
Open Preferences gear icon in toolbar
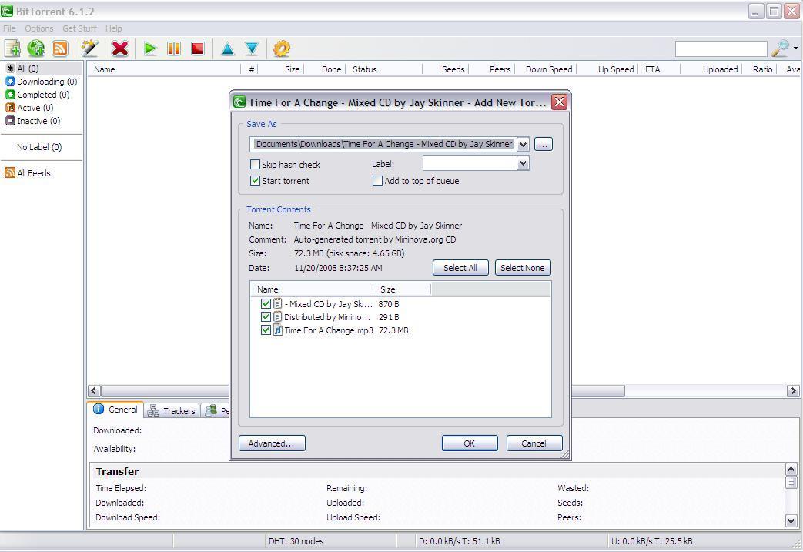[282, 49]
